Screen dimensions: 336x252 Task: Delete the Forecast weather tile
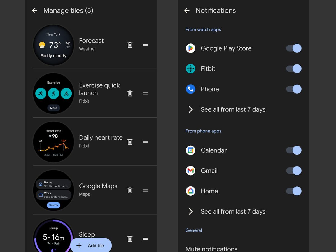click(x=130, y=45)
